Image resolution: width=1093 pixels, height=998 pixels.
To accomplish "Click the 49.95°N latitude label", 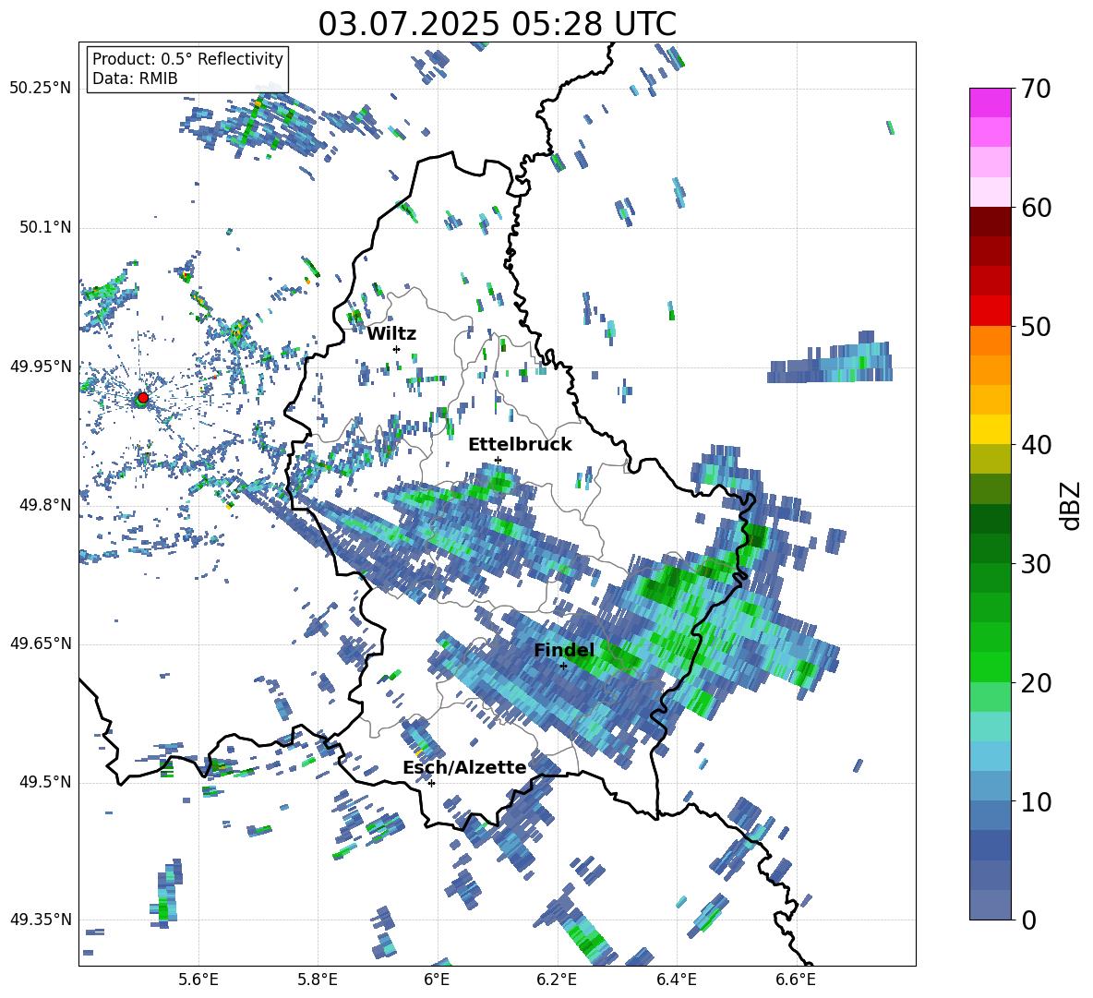I will [41, 366].
